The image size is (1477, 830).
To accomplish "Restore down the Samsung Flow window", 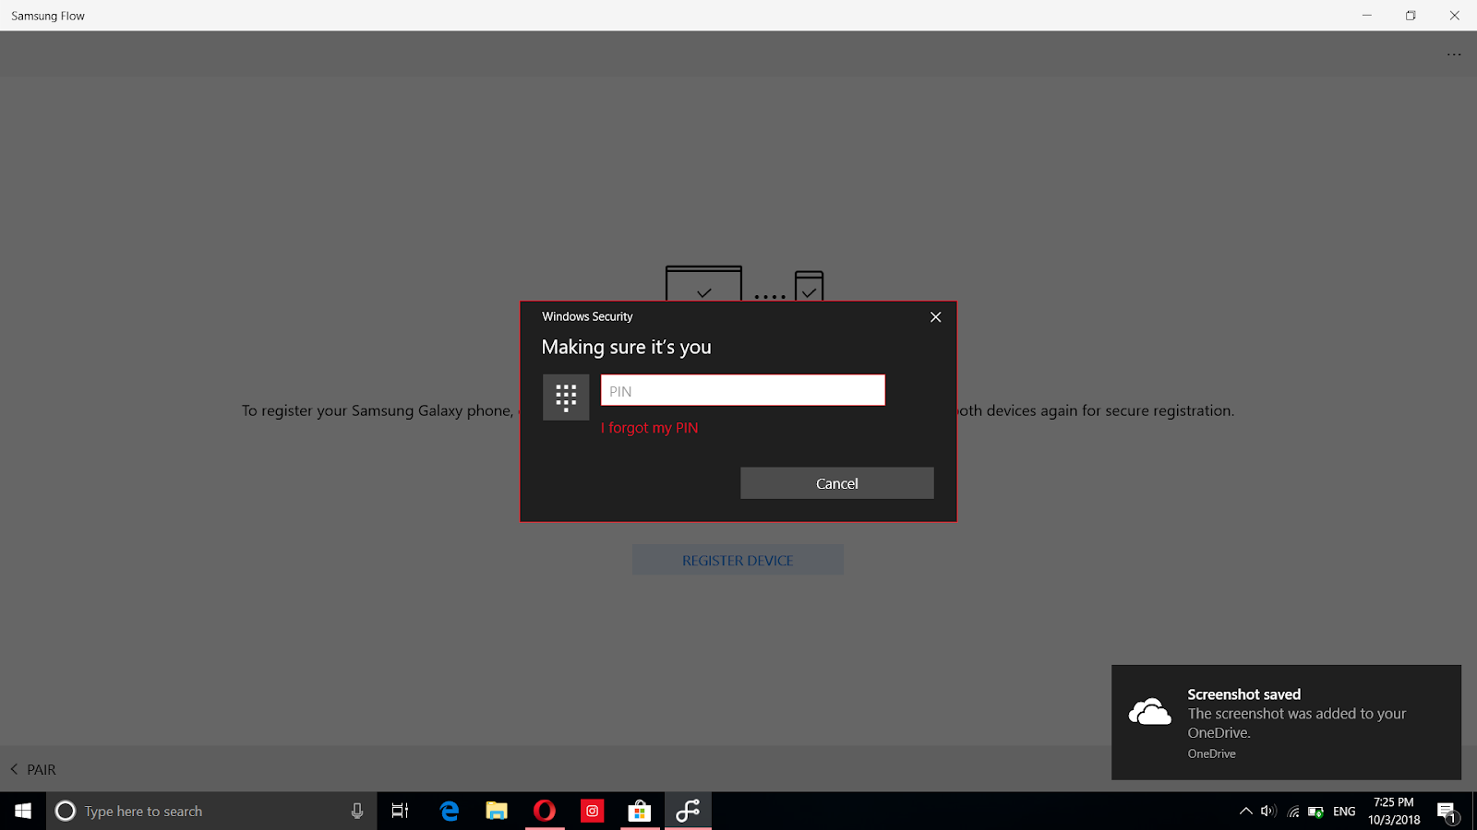I will point(1411,16).
